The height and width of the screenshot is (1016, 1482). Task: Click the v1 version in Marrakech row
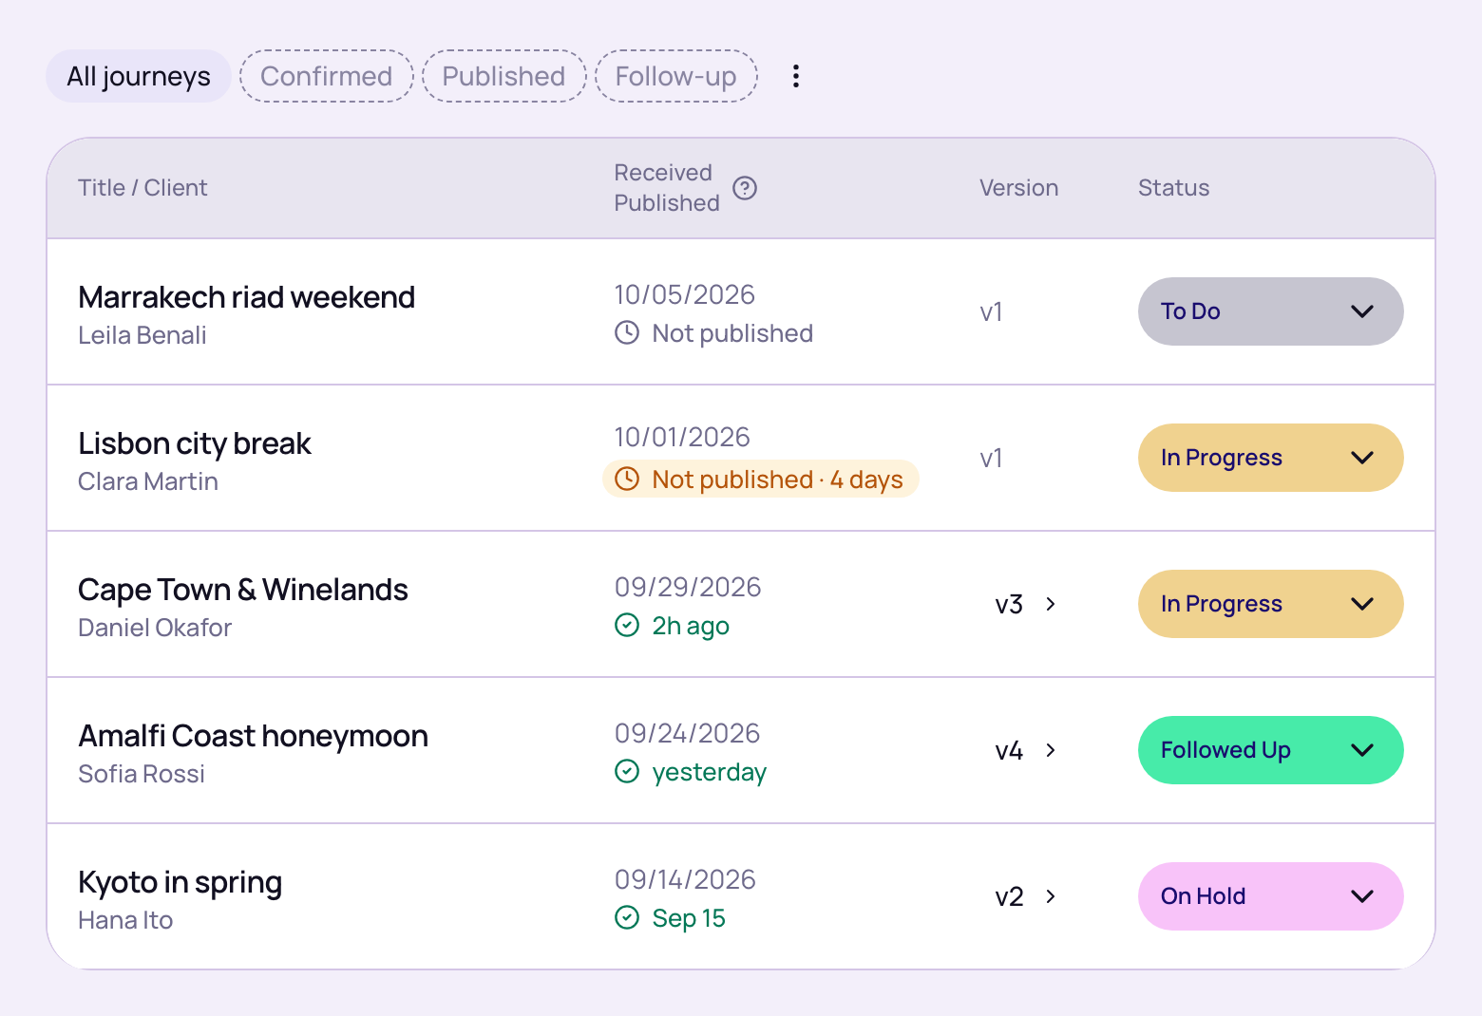click(x=992, y=311)
